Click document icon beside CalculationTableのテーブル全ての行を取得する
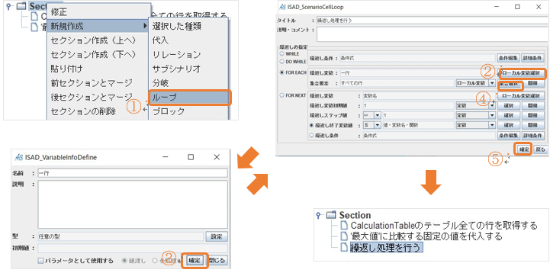This screenshot has width=550, height=276. [x=344, y=225]
